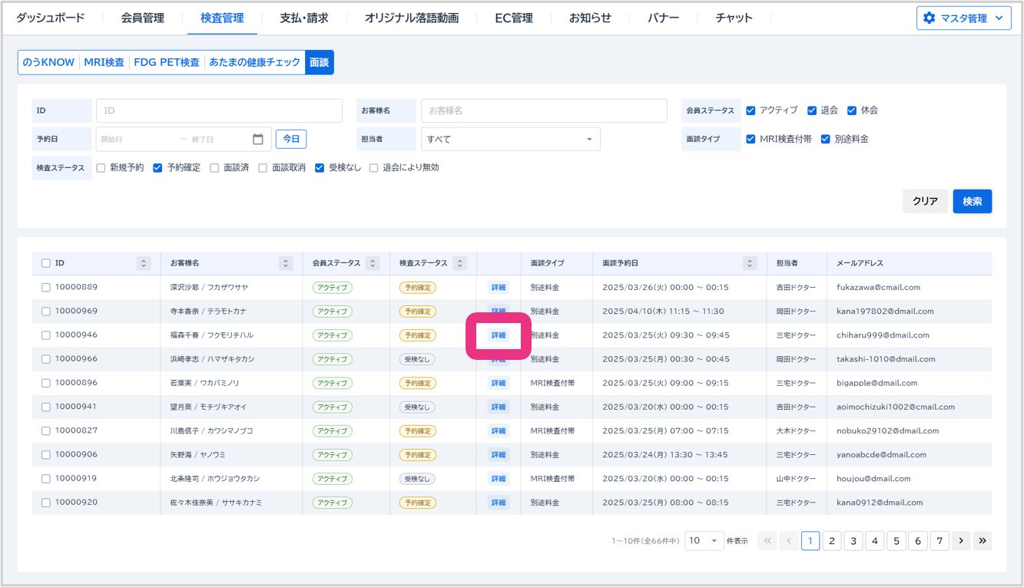Select row checkbox for ID 10000889

46,288
